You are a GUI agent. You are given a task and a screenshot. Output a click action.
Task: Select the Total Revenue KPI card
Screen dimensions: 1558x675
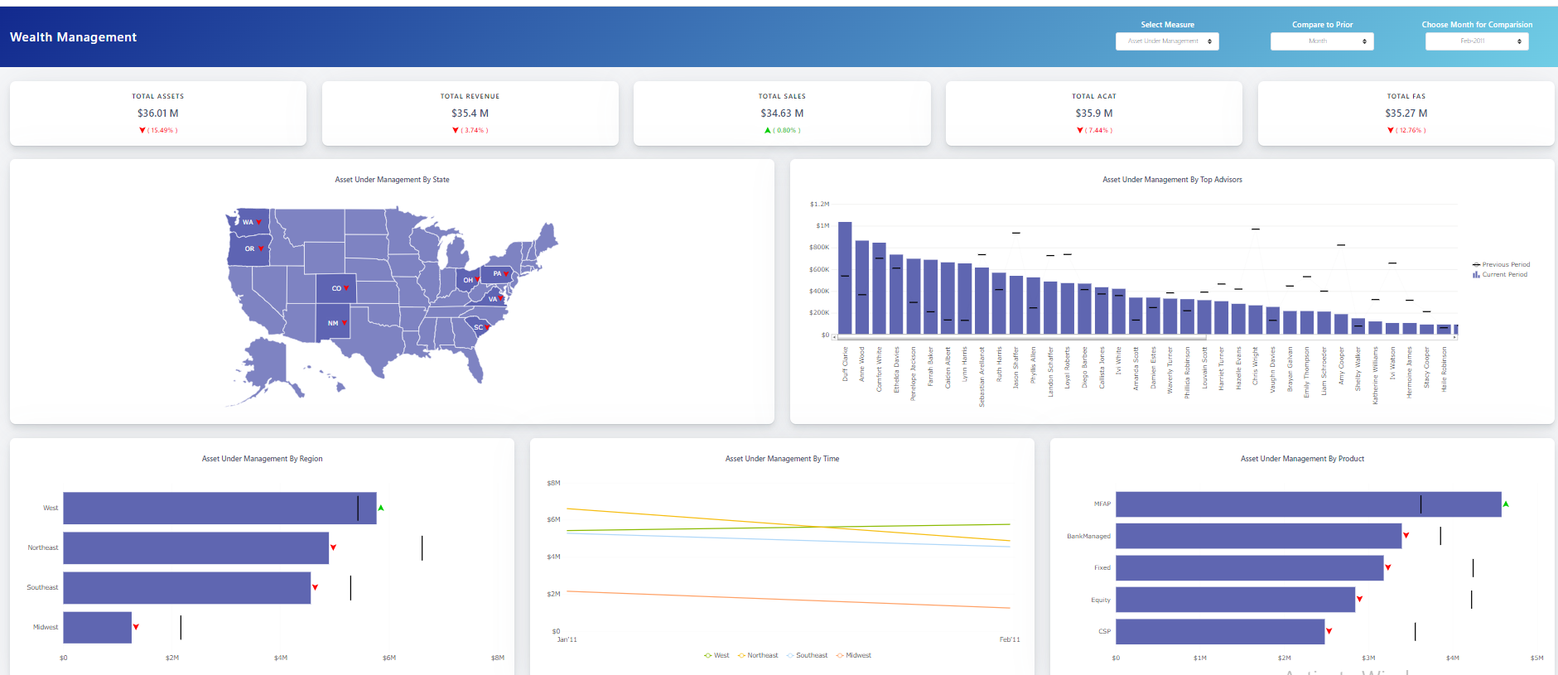[x=470, y=113]
